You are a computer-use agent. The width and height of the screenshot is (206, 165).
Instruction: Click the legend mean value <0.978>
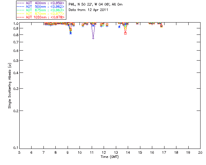58,17
